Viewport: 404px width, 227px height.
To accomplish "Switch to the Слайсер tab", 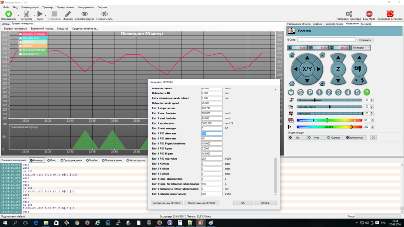I will (x=318, y=24).
